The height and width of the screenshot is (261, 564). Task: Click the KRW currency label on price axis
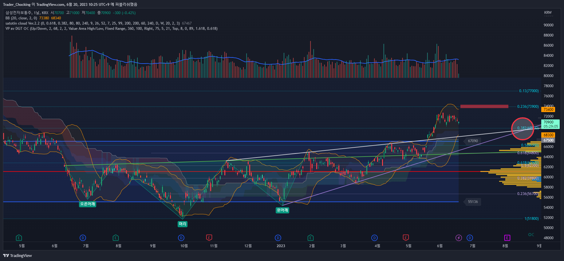tap(548, 13)
